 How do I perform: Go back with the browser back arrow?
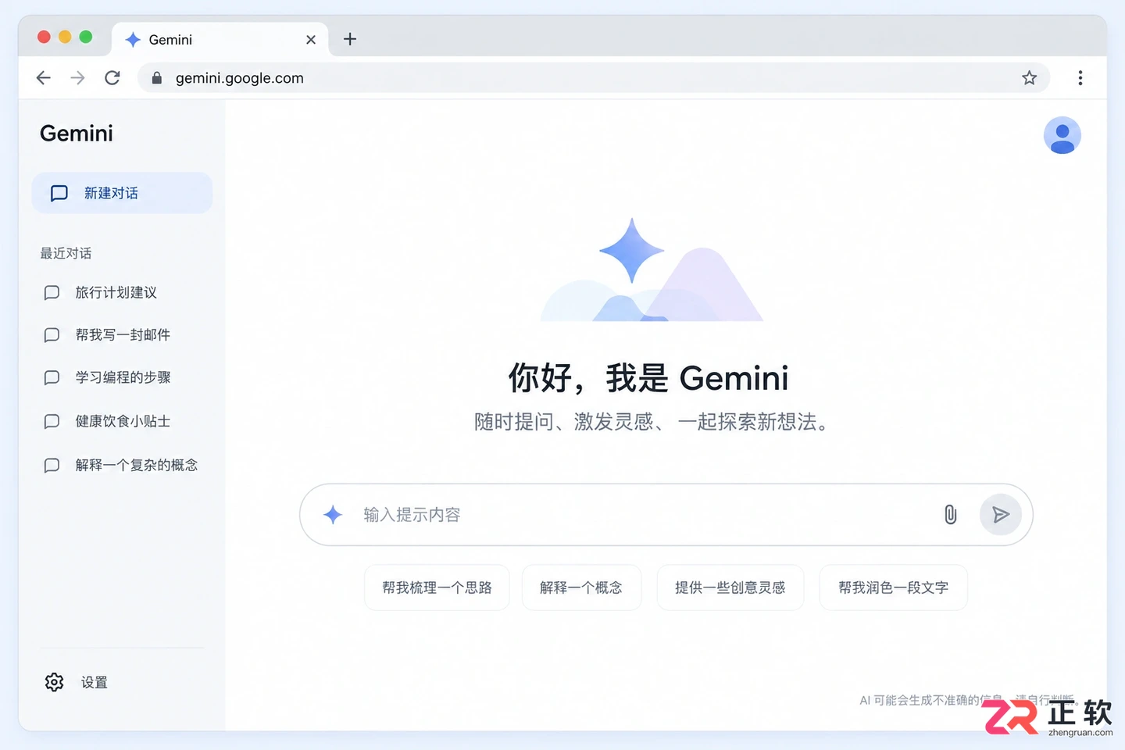(x=44, y=77)
